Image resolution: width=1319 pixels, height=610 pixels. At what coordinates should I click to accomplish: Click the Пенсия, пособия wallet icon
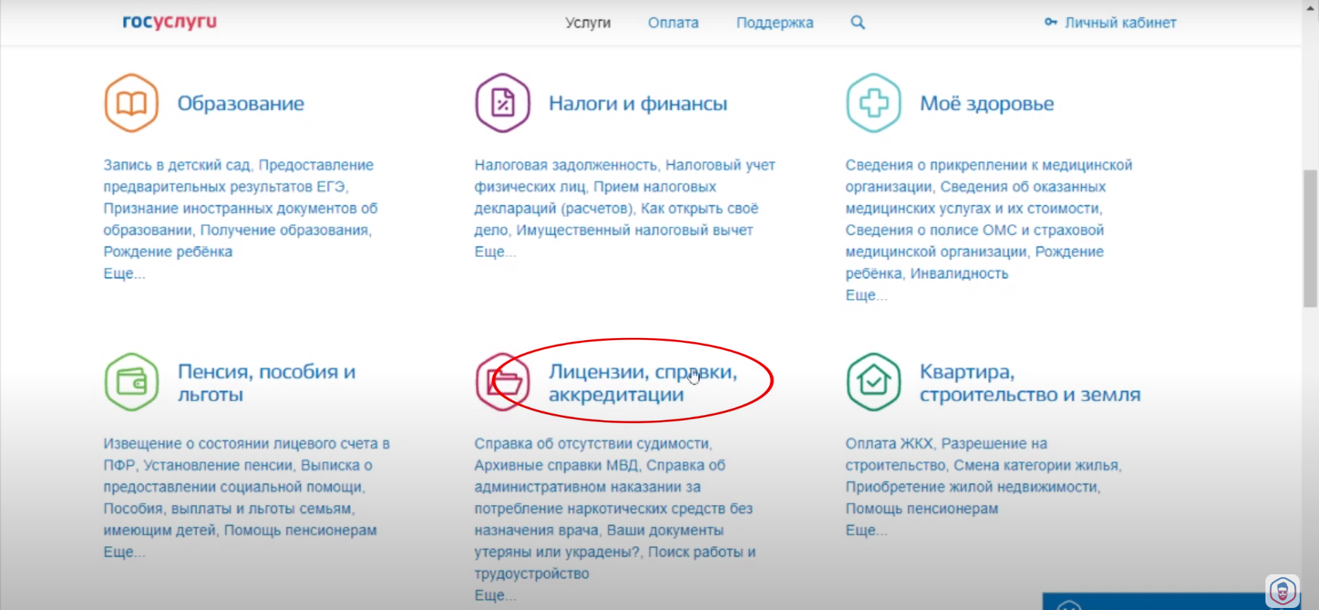(x=131, y=382)
